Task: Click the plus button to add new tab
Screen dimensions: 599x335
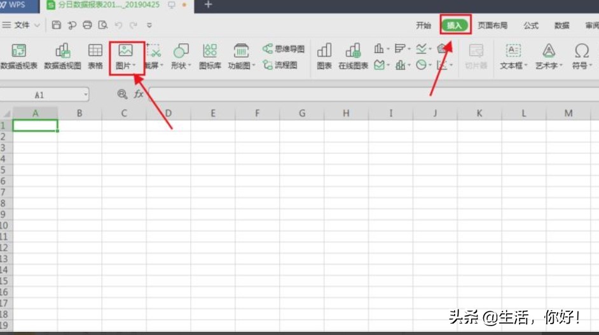Action: point(208,4)
